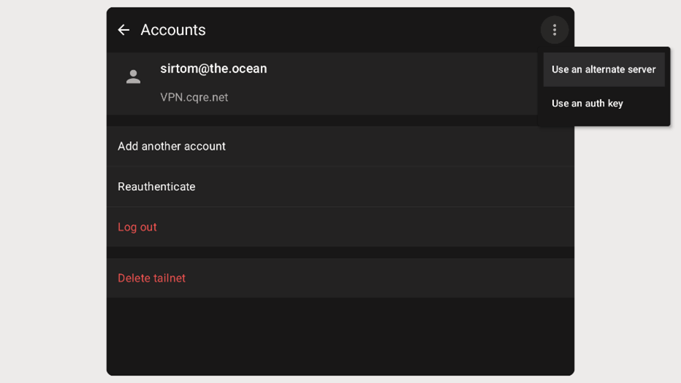Open the profile silhouette beside sirtom@the.ocean
The width and height of the screenshot is (681, 383).
click(133, 77)
